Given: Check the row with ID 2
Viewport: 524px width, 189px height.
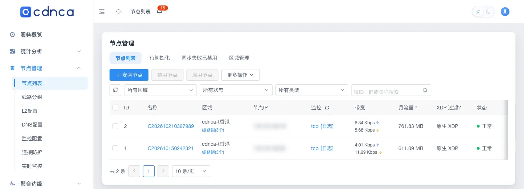Looking at the screenshot, I should [x=115, y=126].
